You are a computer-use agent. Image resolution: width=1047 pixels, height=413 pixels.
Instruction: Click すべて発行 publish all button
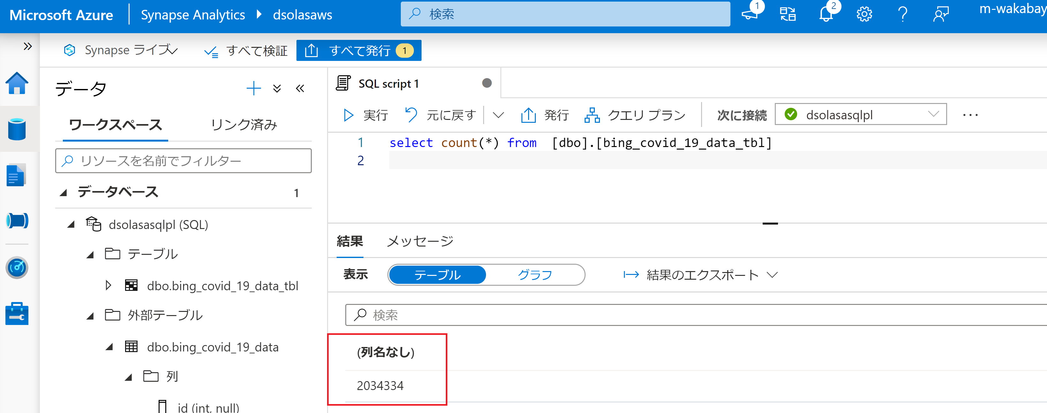tap(358, 50)
